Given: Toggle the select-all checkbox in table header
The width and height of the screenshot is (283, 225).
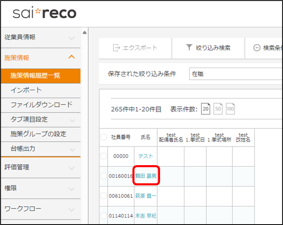Looking at the screenshot, I should [104, 137].
